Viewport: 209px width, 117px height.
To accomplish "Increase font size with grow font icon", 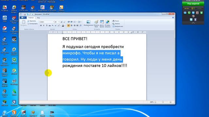I will coord(61,22).
